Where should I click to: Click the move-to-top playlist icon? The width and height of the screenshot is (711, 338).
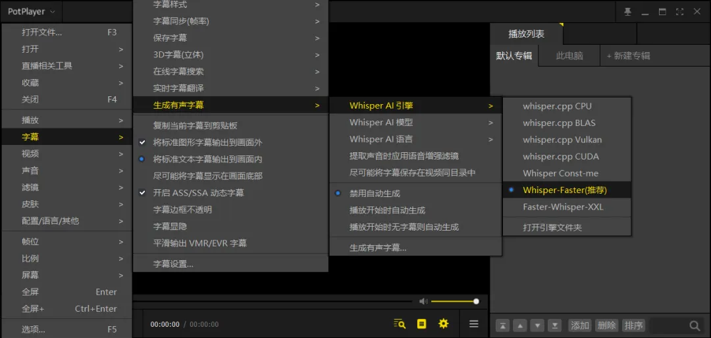point(504,325)
